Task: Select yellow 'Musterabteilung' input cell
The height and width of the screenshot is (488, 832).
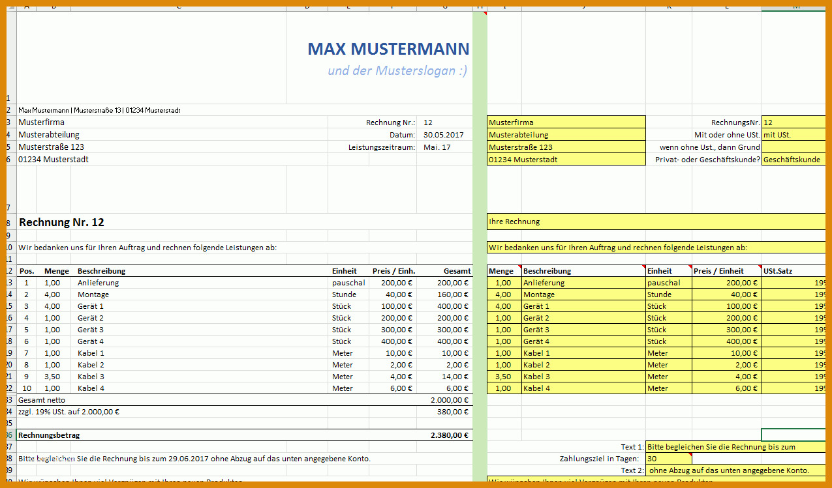Action: click(x=566, y=135)
